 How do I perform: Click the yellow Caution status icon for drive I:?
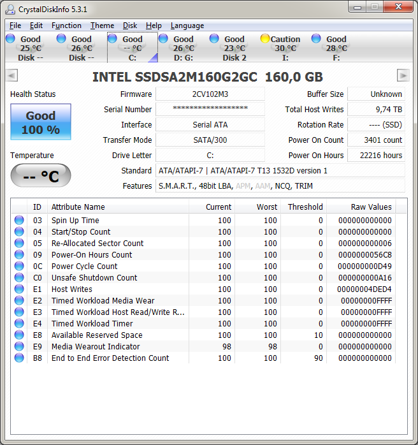click(x=265, y=39)
